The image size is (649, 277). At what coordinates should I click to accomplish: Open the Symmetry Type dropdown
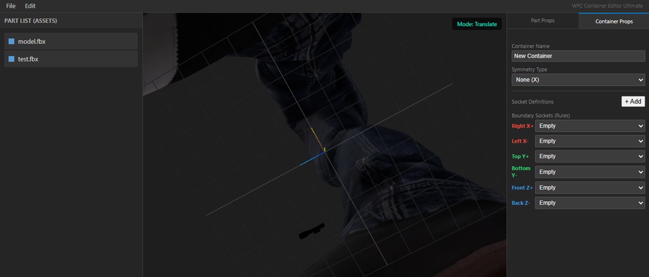coord(578,80)
